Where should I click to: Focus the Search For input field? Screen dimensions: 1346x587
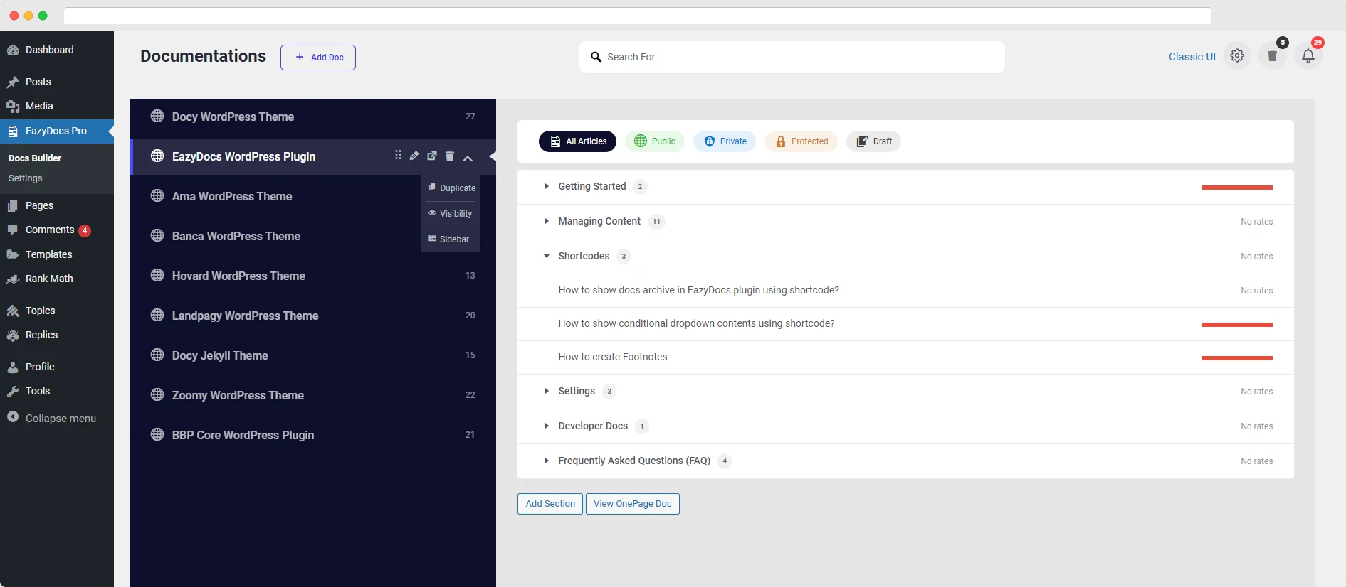coord(792,57)
